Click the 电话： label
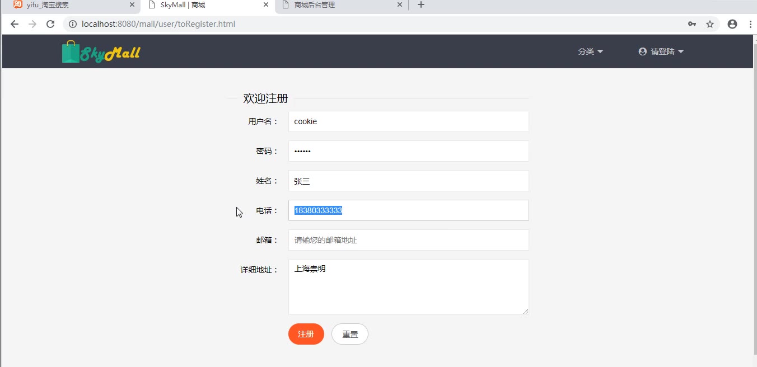The image size is (757, 367). pos(268,210)
